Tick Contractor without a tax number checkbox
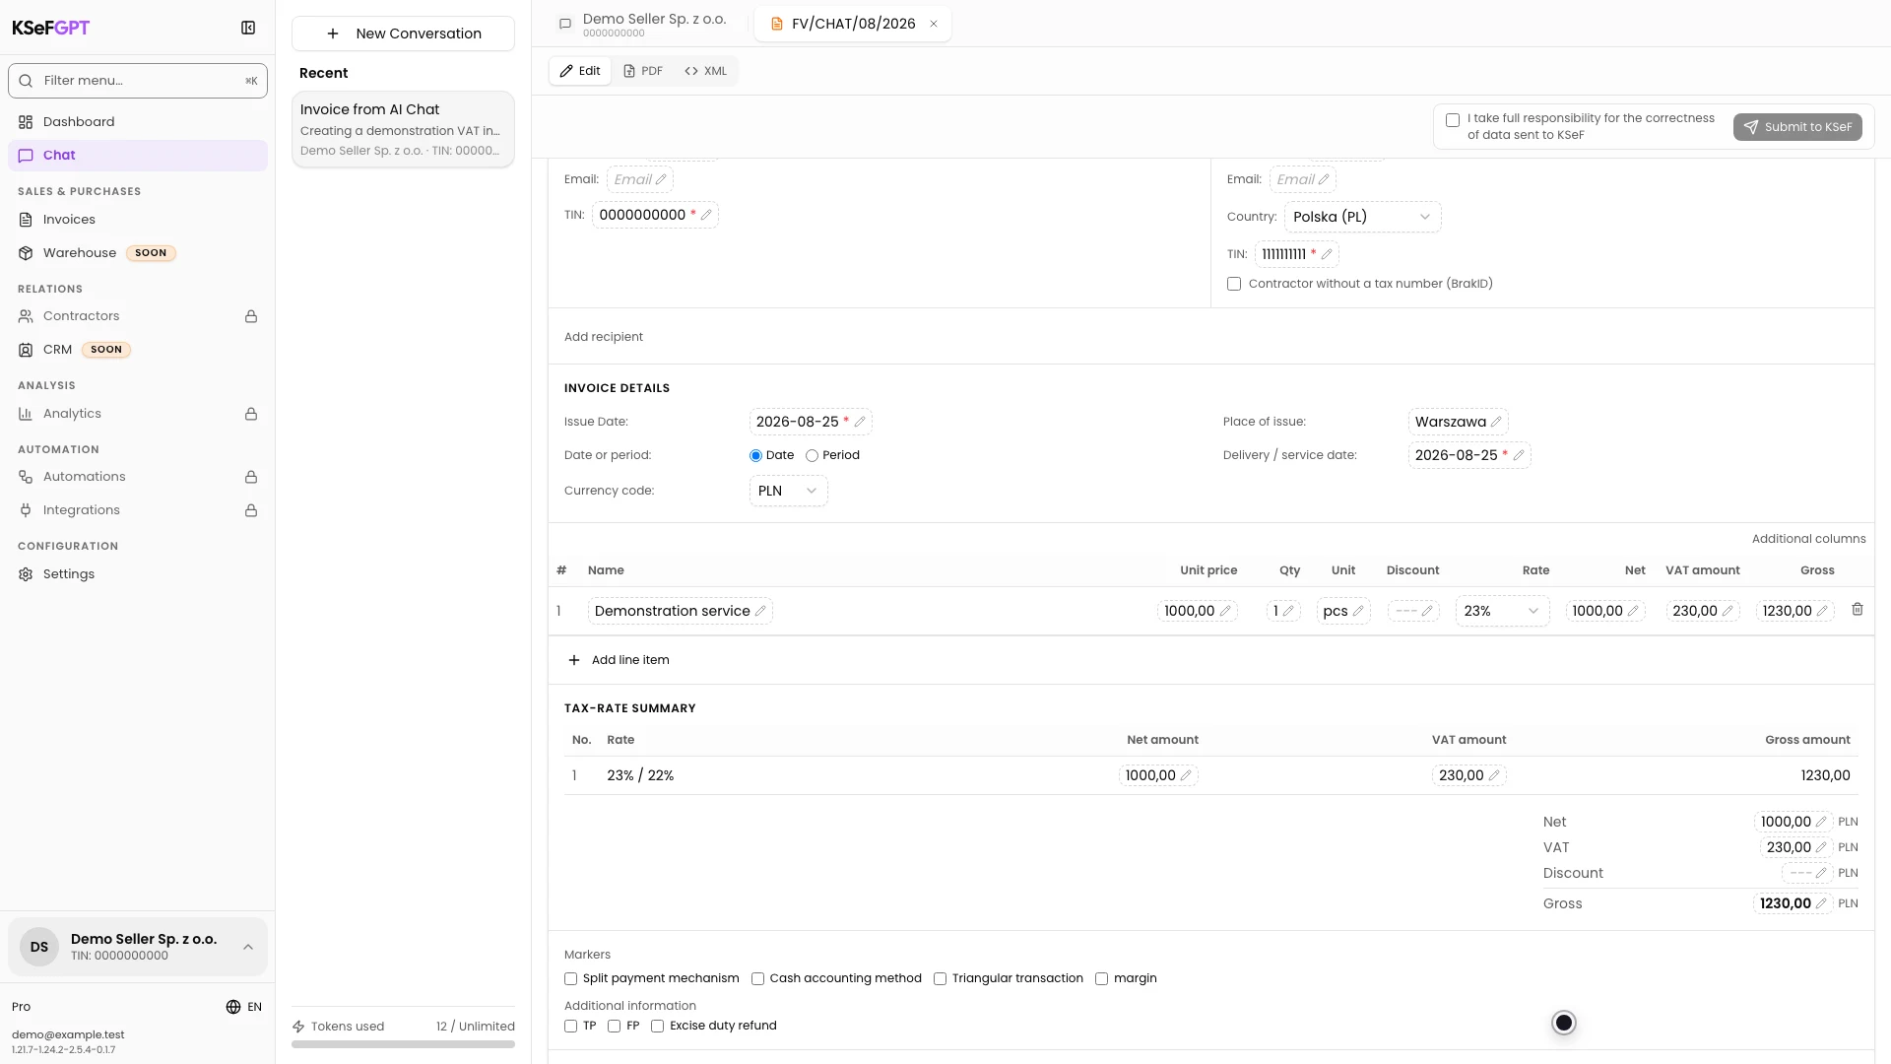 (1234, 284)
